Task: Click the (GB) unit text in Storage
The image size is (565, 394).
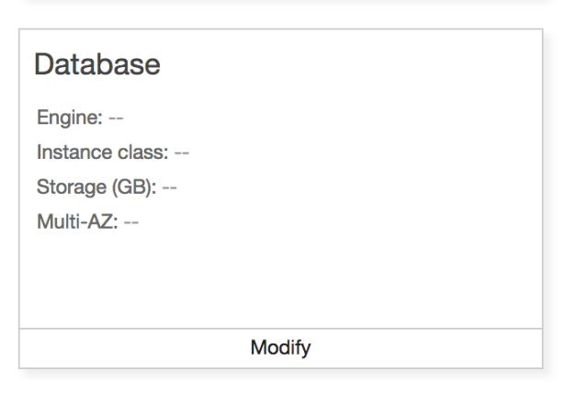Action: [x=134, y=187]
